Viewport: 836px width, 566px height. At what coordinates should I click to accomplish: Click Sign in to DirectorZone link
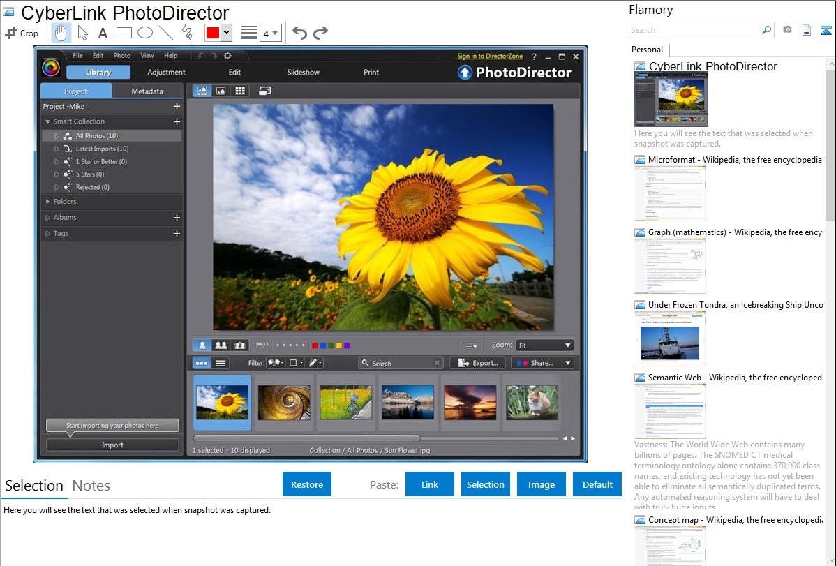[490, 56]
